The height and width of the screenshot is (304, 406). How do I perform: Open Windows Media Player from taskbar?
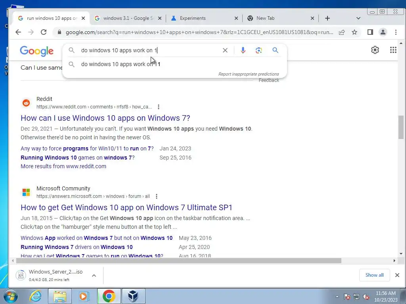click(84, 296)
